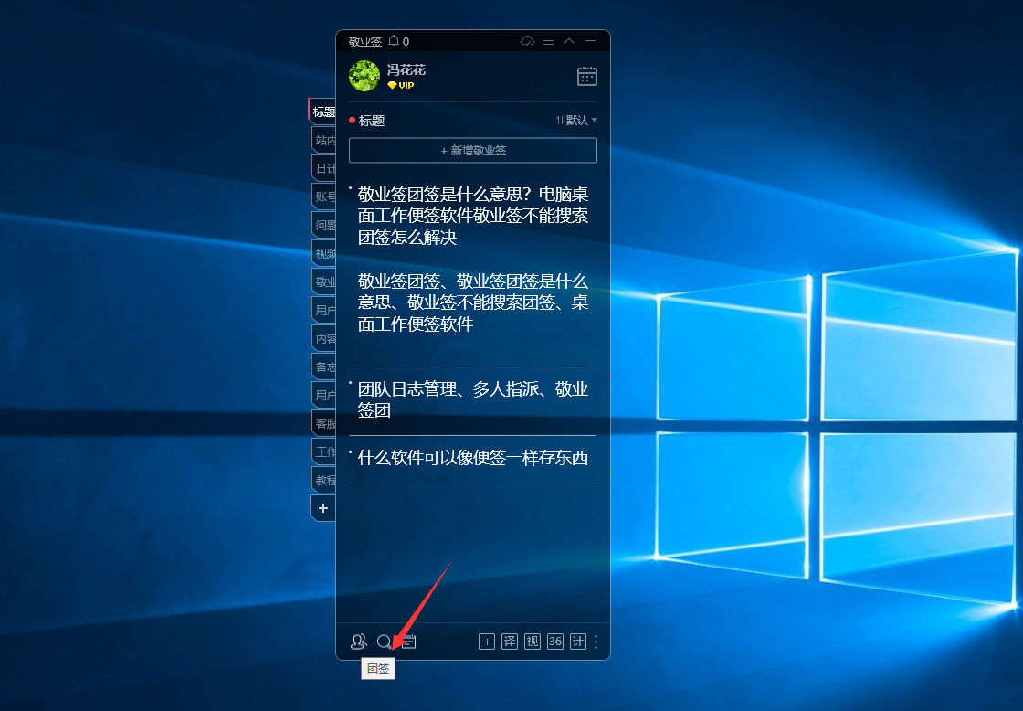Switch to the 内容 sidebar tab
The image size is (1023, 711).
click(324, 338)
